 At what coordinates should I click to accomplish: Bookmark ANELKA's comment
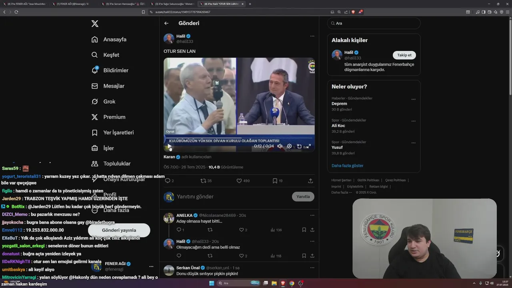click(x=304, y=230)
